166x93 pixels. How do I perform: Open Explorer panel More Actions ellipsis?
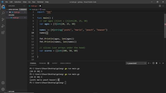pos(24,6)
